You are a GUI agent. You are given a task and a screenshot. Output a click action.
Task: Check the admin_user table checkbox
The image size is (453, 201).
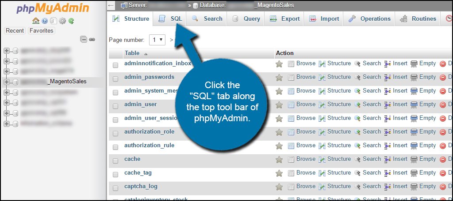click(x=115, y=106)
